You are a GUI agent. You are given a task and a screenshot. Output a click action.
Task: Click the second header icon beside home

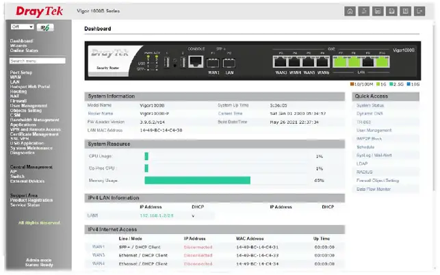[364, 11]
